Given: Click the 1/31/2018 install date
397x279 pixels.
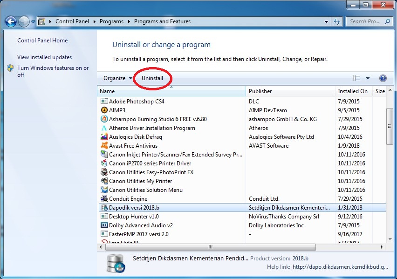Looking at the screenshot, I should click(350, 208).
